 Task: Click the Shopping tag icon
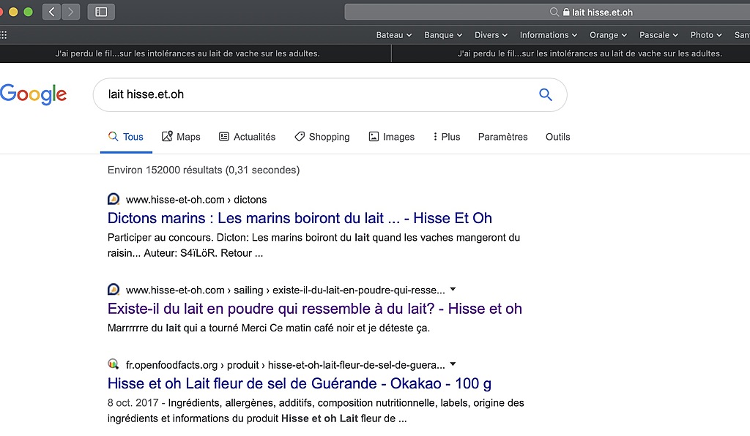pos(300,137)
